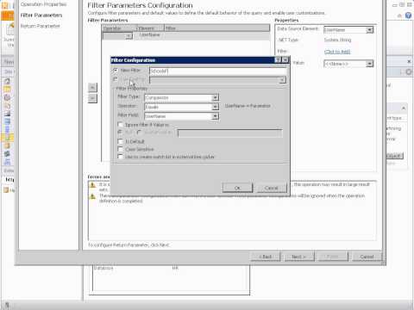The height and width of the screenshot is (310, 414).
Task: Click OK in Filter Configuration dialog
Action: click(x=237, y=188)
